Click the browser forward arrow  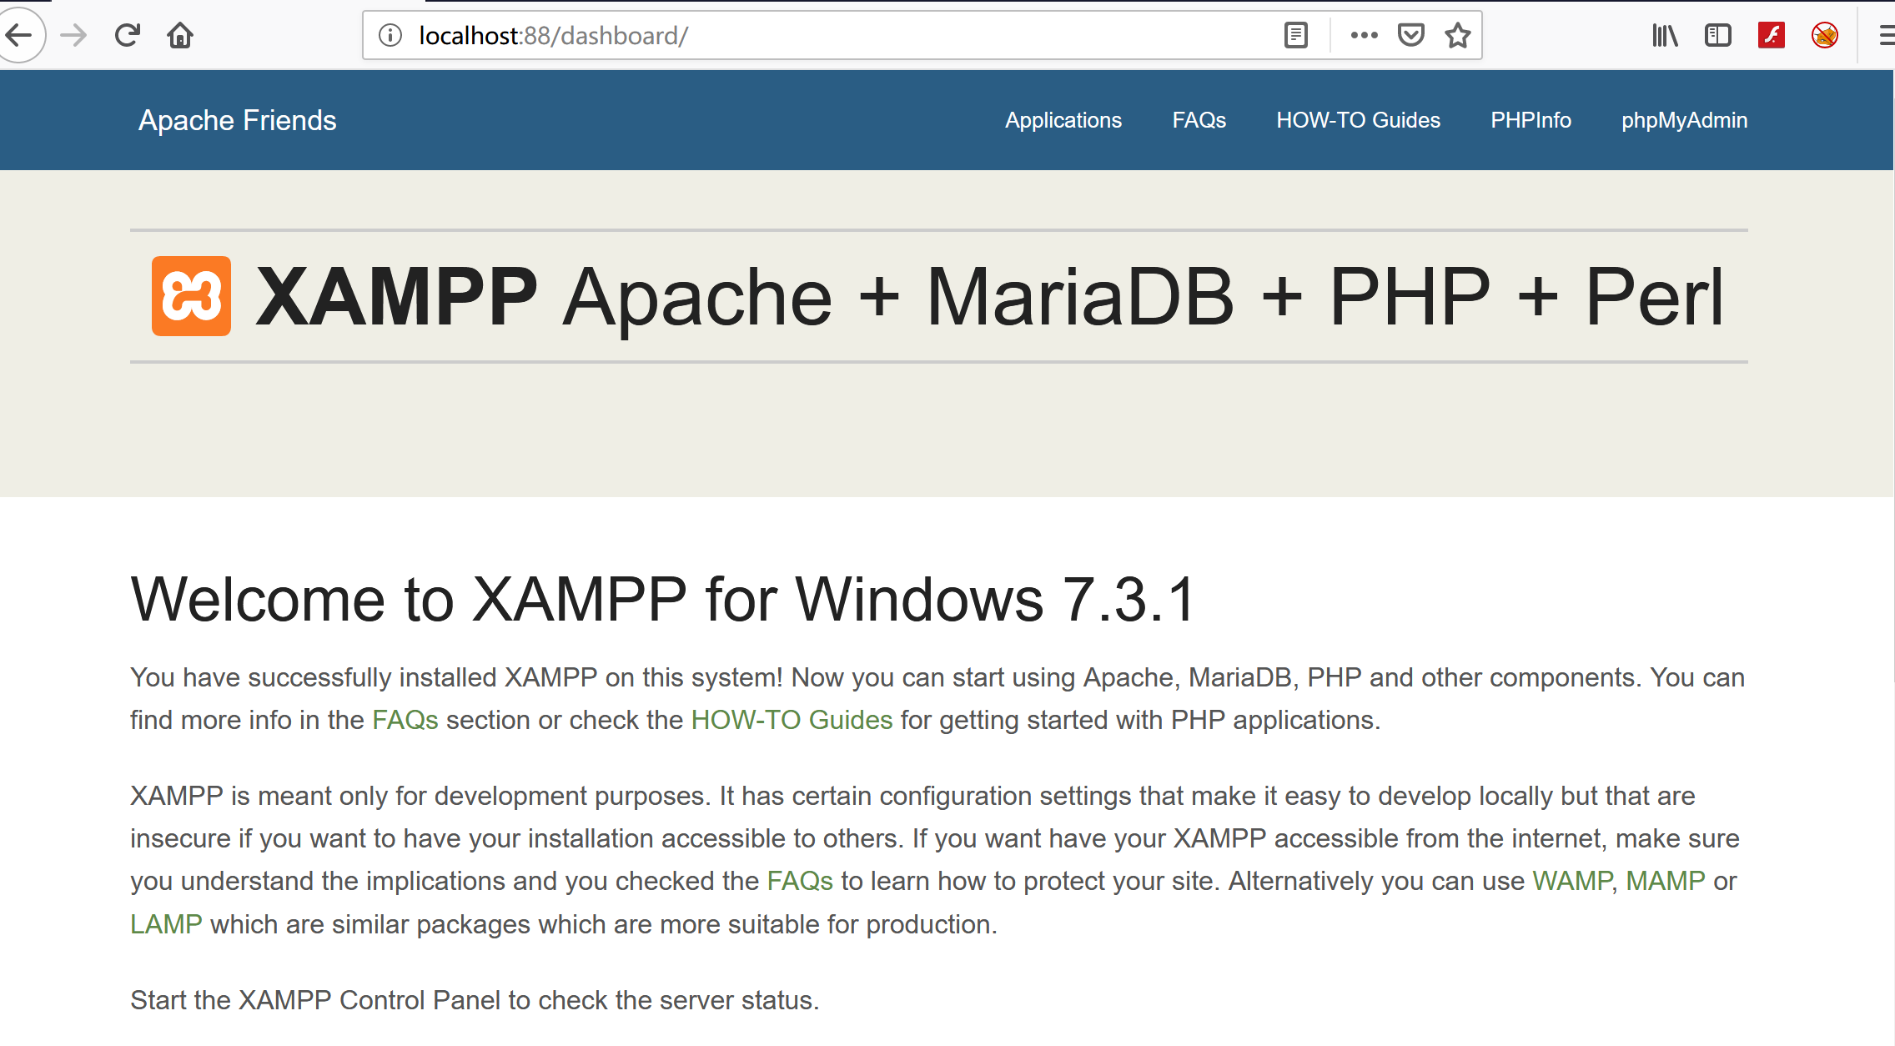coord(73,35)
